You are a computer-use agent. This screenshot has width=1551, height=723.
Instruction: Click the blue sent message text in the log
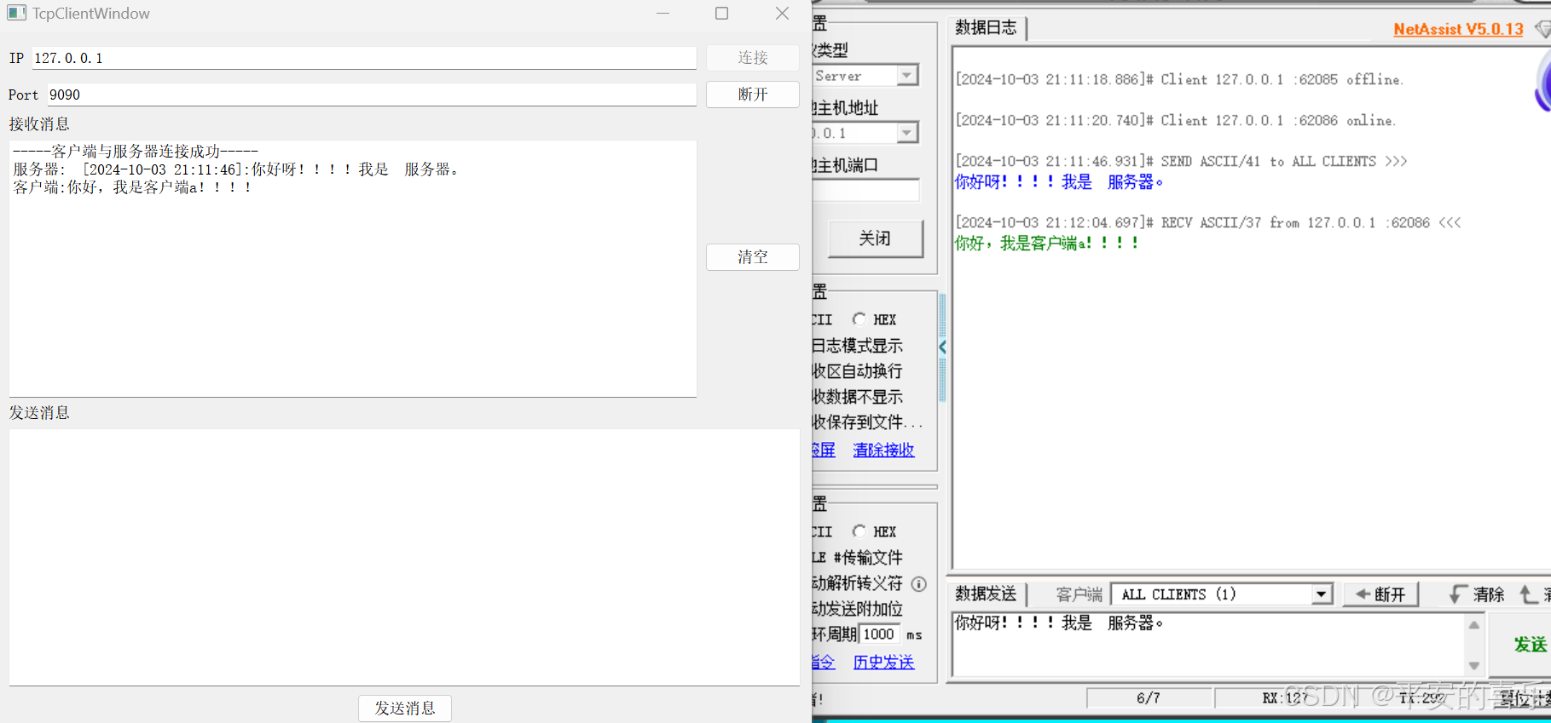(x=1059, y=182)
